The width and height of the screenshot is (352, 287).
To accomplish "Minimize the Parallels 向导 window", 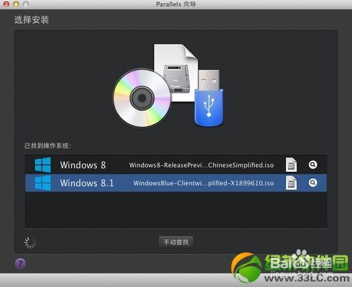I will pos(16,4).
